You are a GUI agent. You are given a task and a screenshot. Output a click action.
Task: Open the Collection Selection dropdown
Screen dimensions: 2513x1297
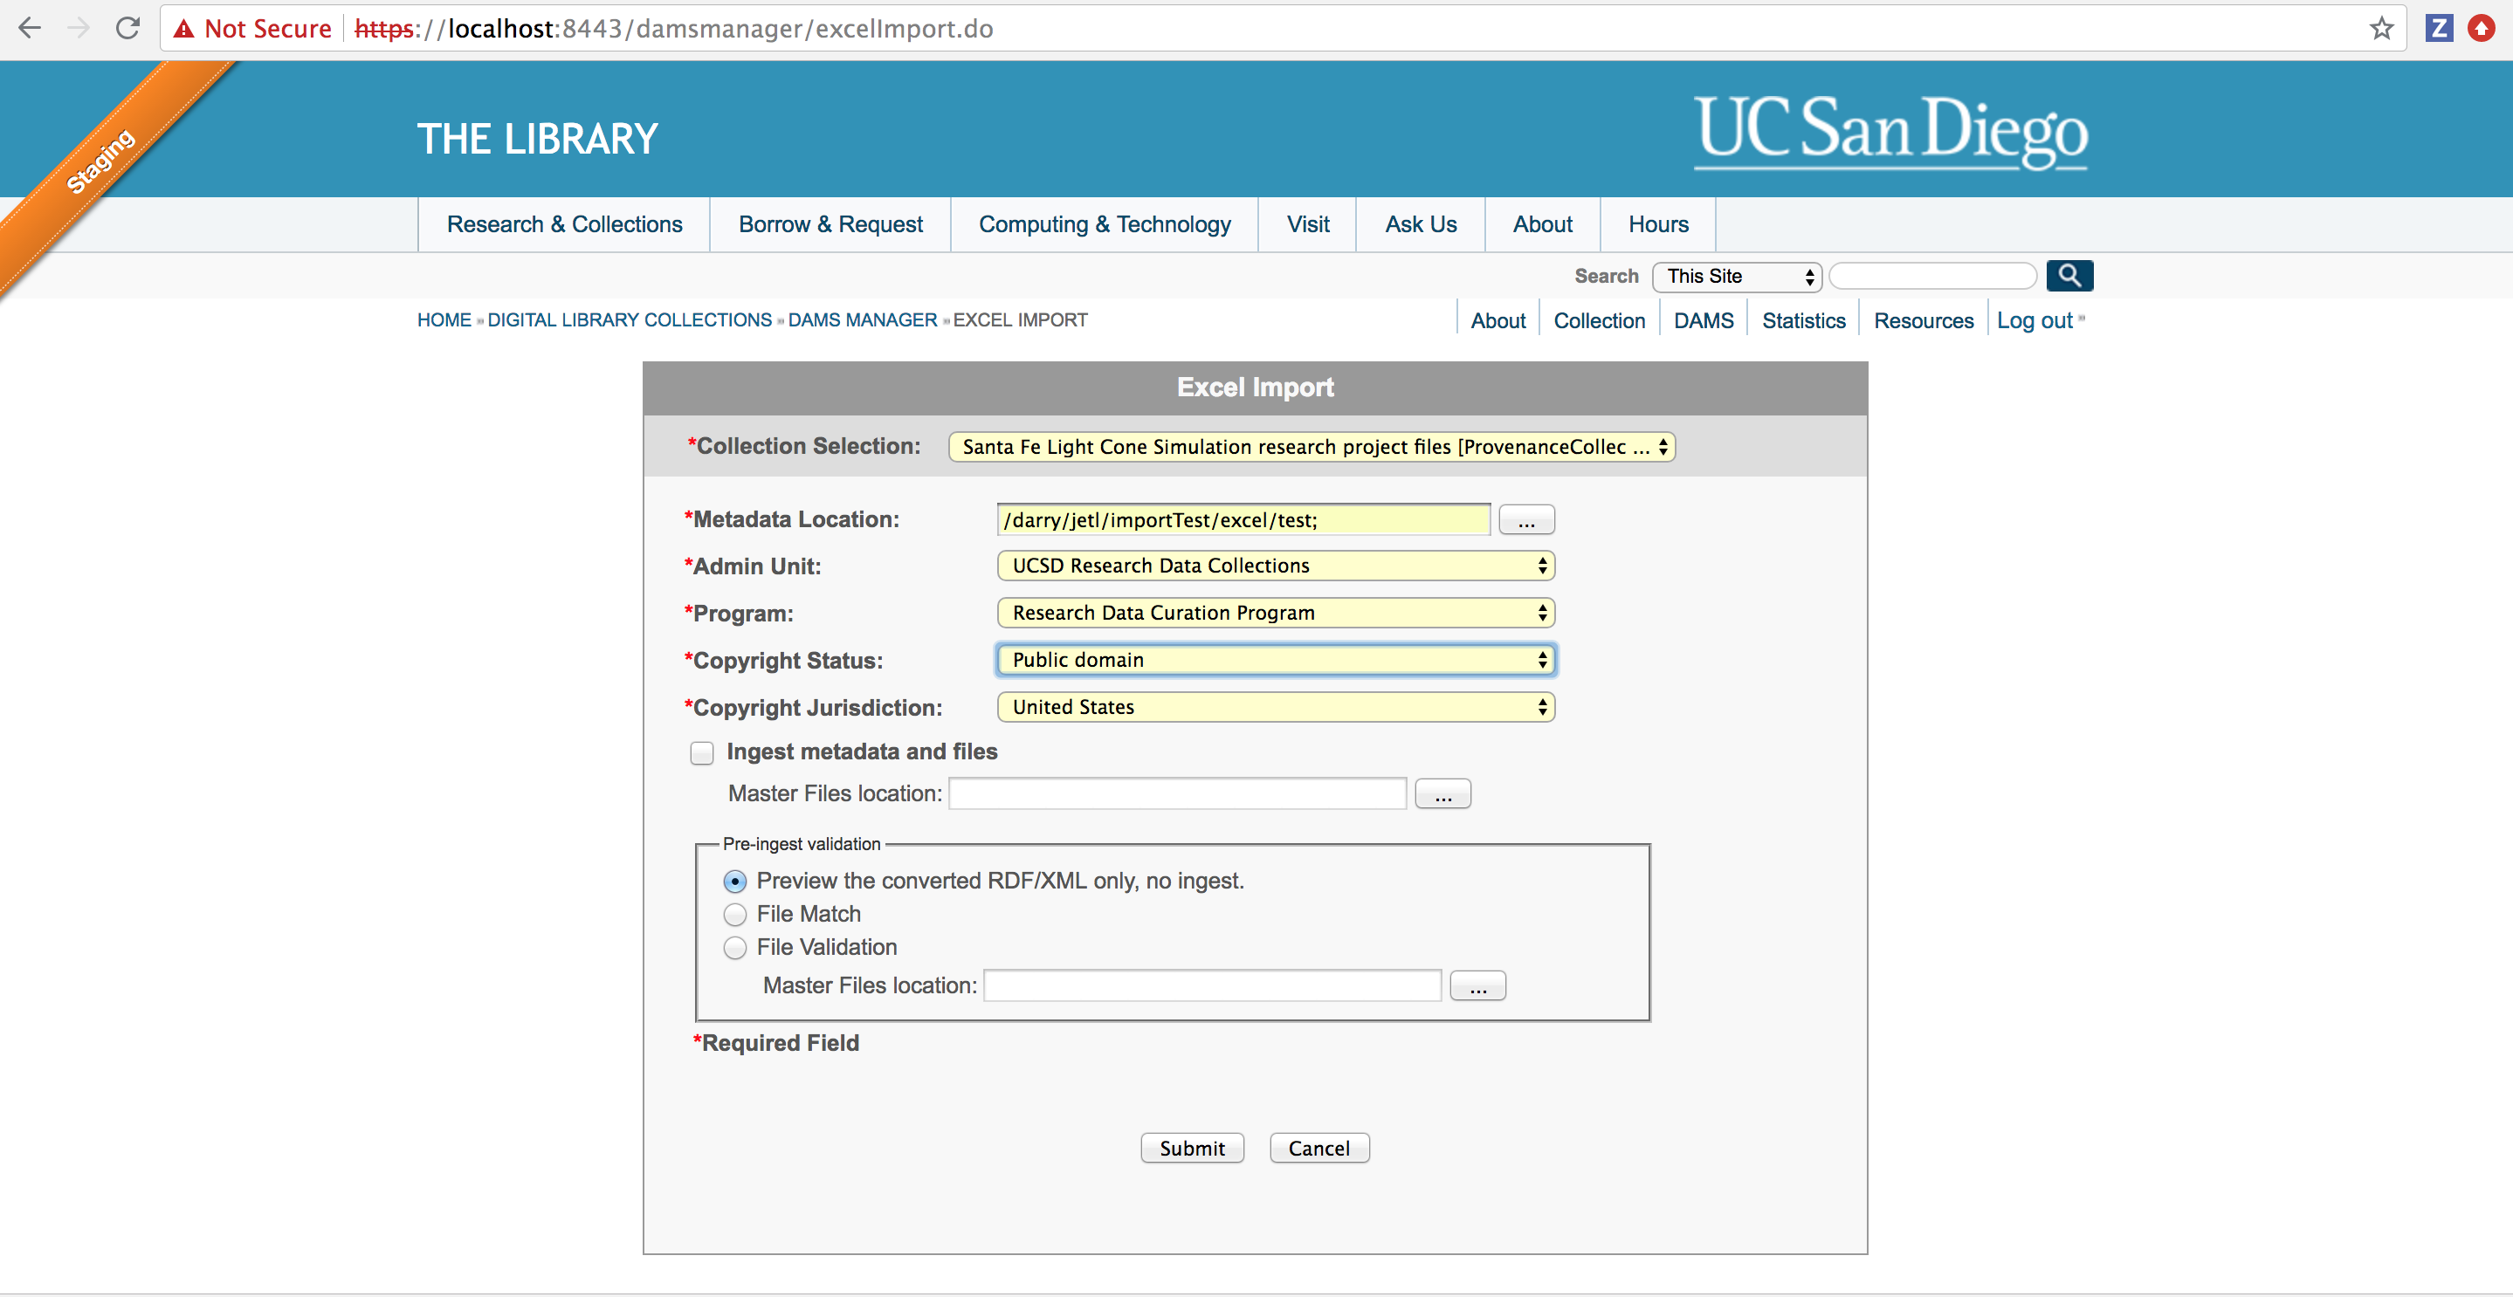point(1310,447)
